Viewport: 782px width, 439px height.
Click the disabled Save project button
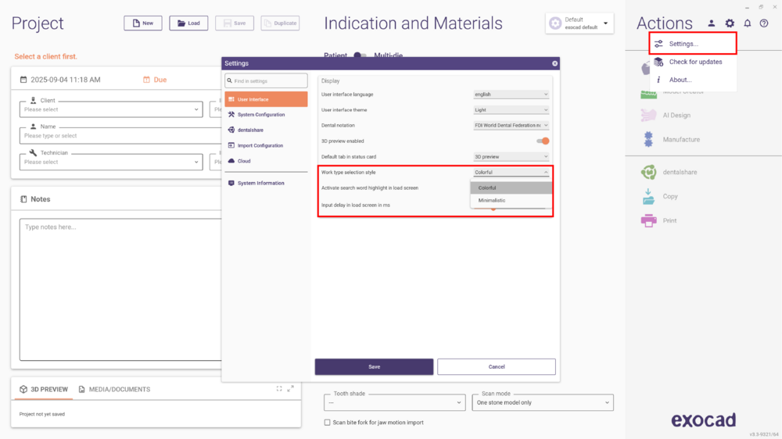pyautogui.click(x=235, y=23)
